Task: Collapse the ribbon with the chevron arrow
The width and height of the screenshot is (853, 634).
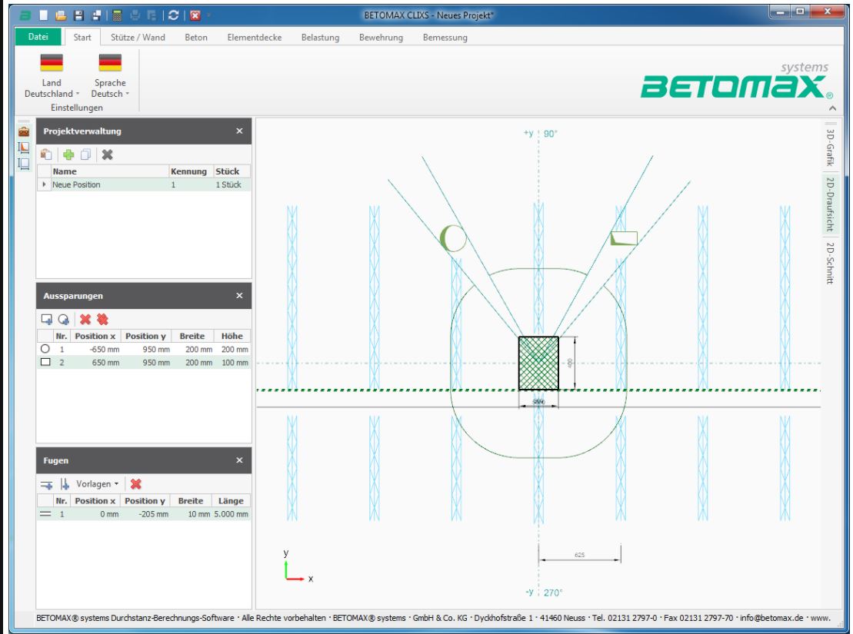Action: (x=832, y=108)
